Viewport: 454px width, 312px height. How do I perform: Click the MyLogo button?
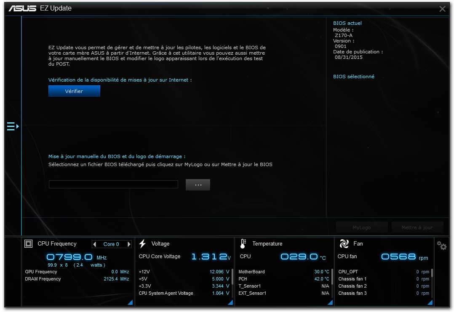point(362,227)
